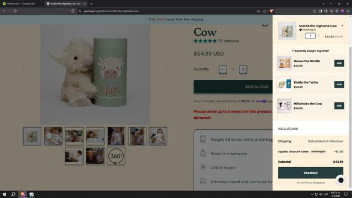352x198 pixels.
Task: Open the tab search dropdown arrow
Action: pyautogui.click(x=323, y=4)
